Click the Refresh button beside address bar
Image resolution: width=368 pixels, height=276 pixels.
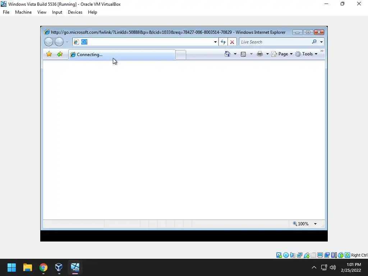(x=223, y=42)
